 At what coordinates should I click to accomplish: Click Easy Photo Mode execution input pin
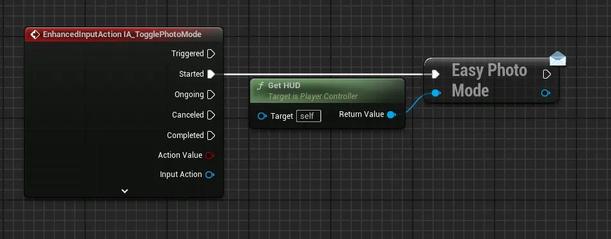click(436, 74)
